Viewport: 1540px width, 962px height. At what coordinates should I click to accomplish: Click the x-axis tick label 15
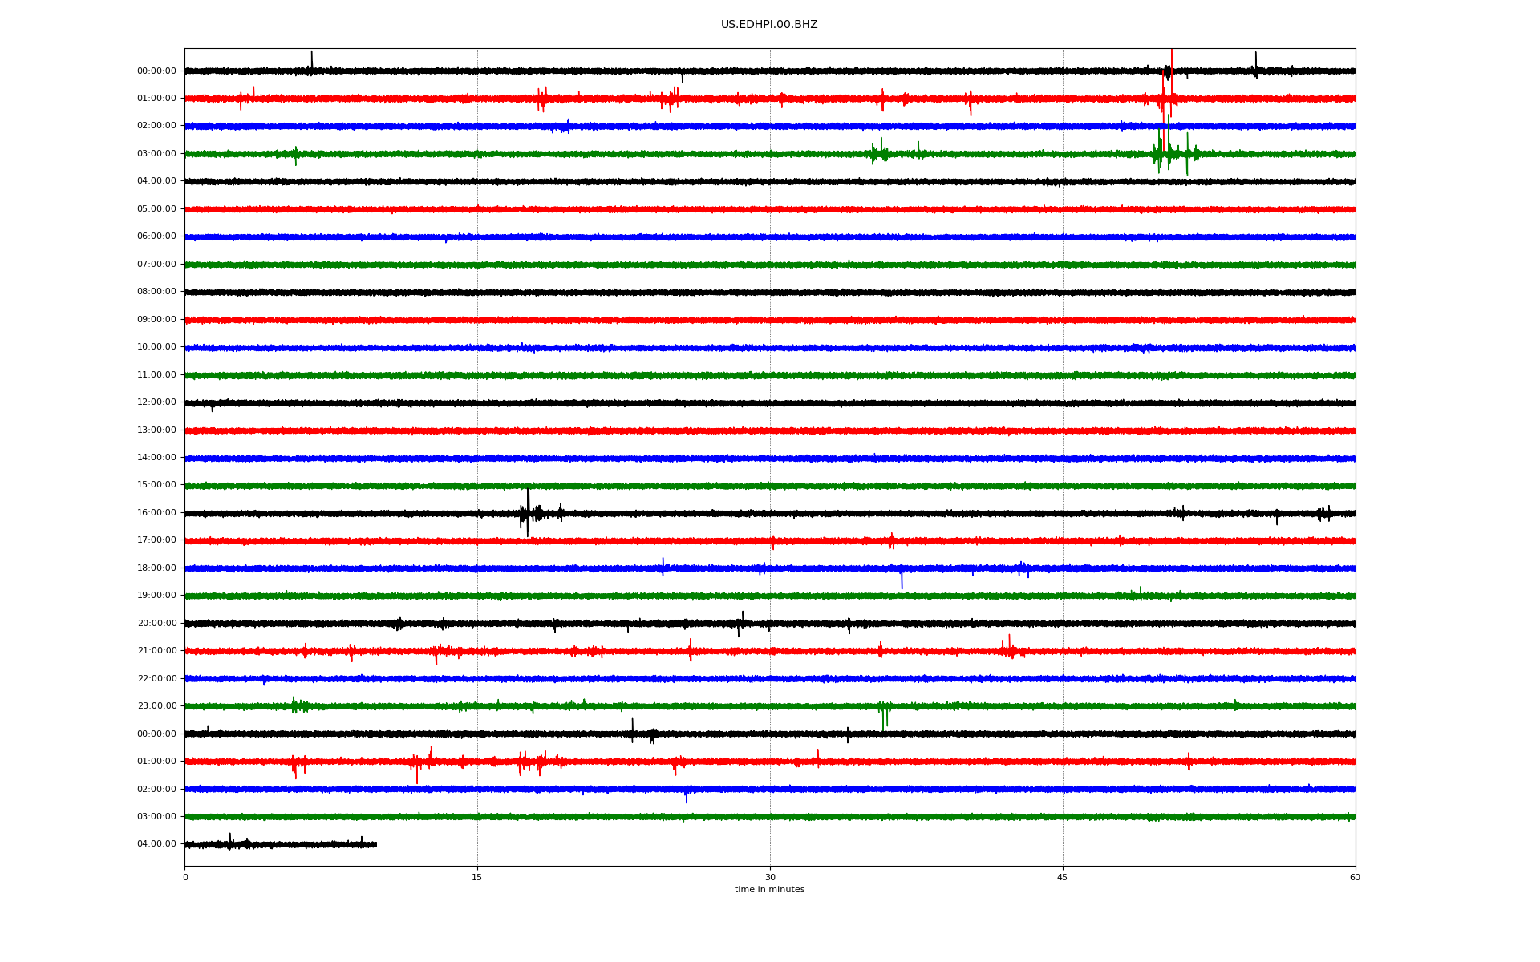click(477, 877)
